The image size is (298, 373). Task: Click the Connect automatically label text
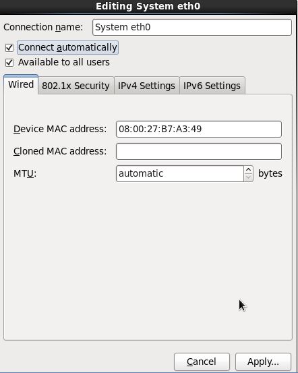[x=67, y=47]
